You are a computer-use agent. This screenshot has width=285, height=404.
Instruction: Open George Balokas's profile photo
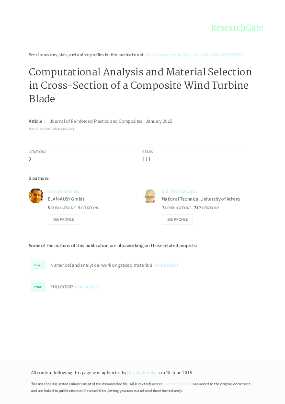click(36, 195)
